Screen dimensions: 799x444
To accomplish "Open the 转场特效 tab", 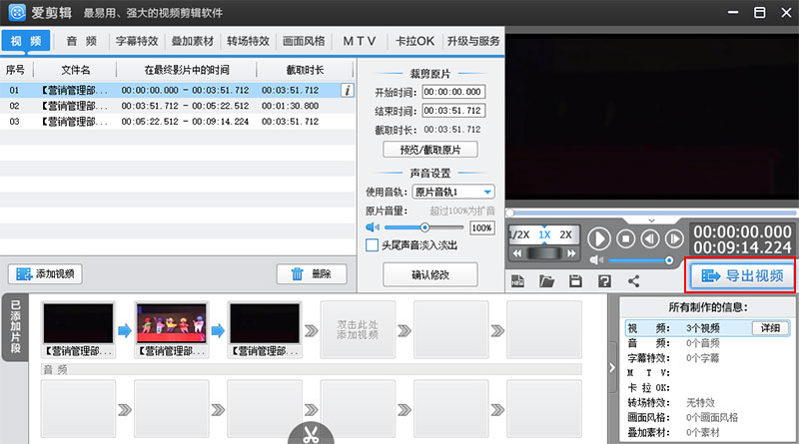I will 246,41.
